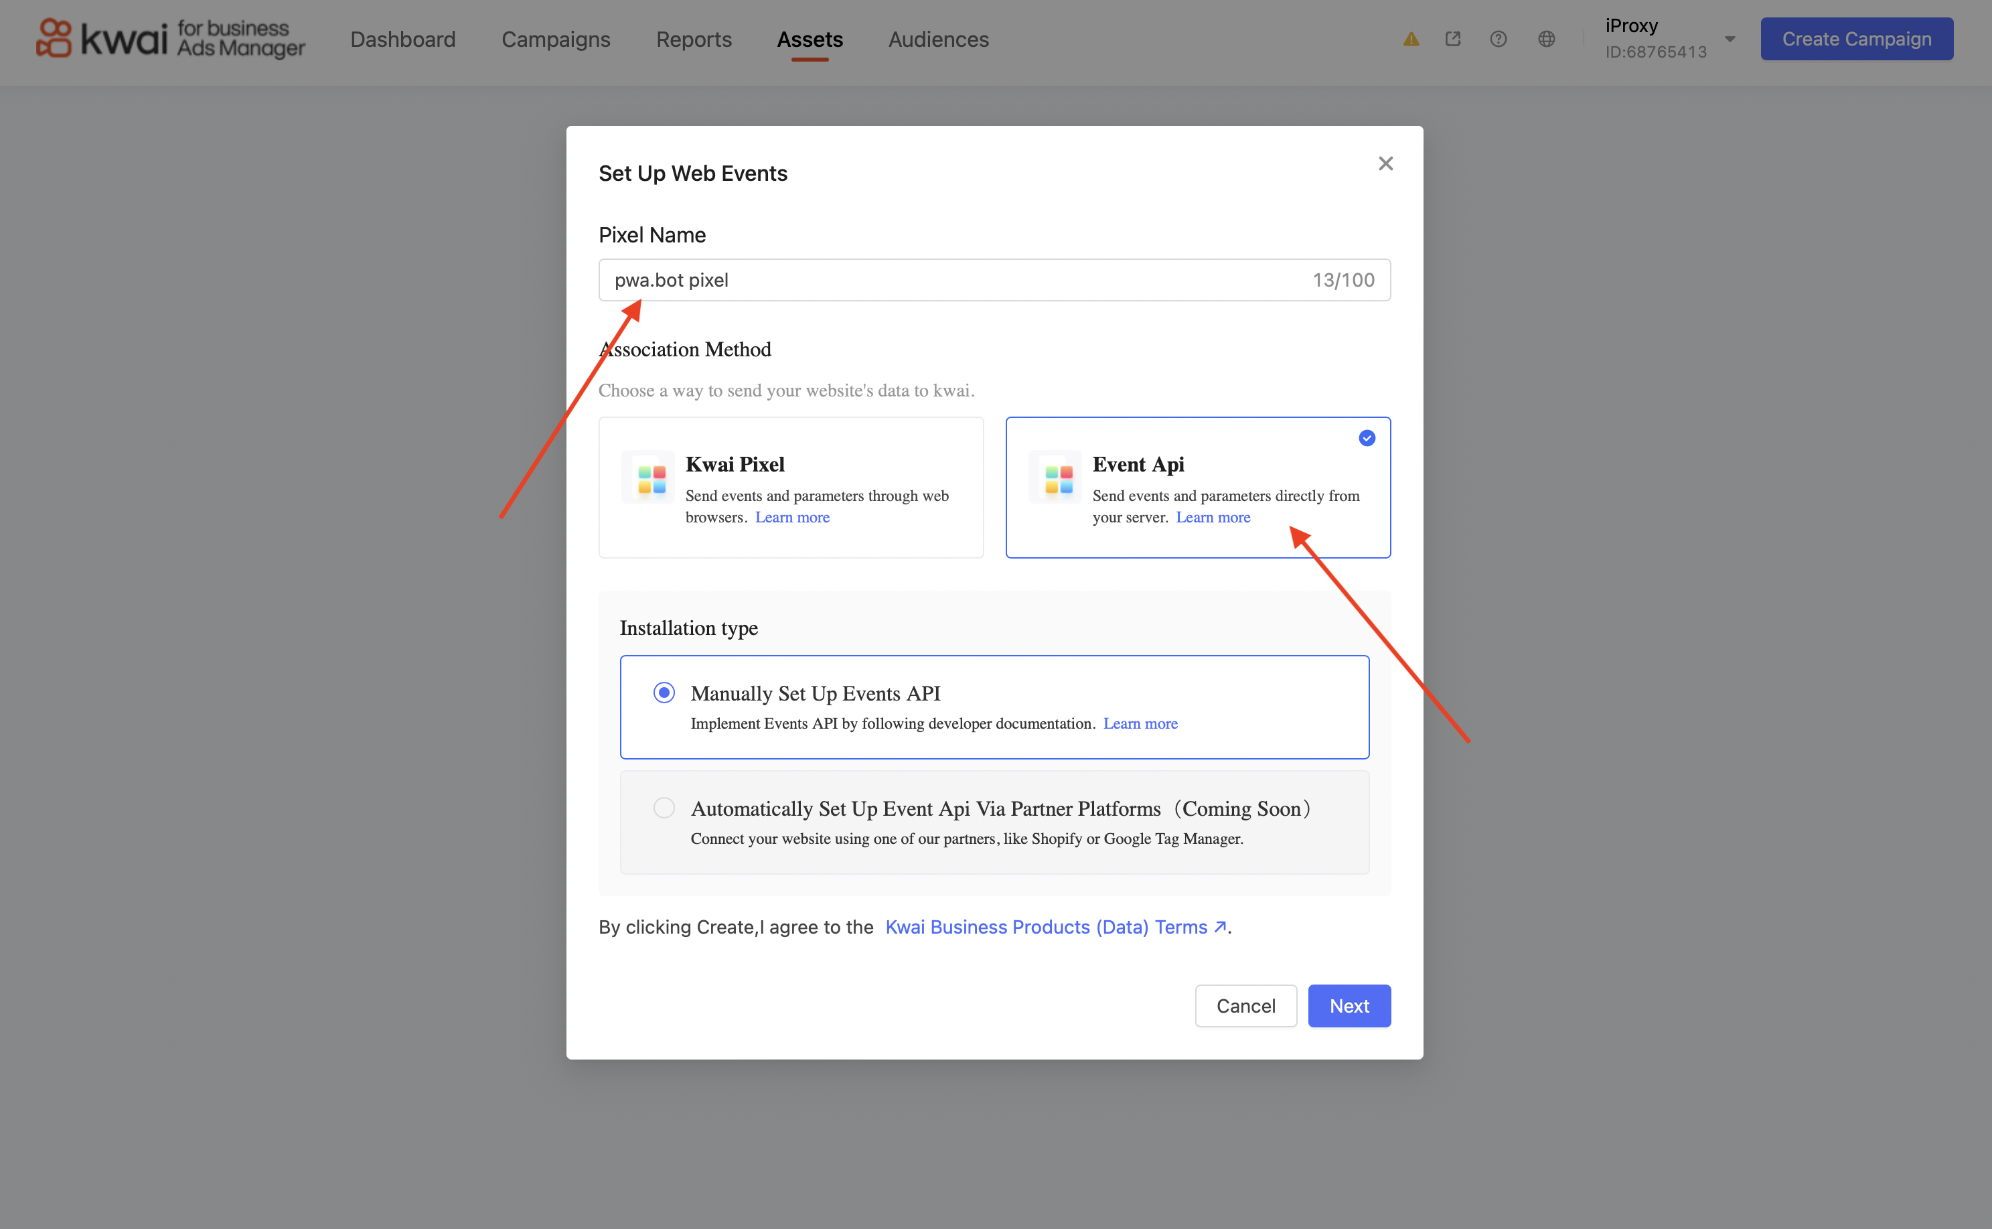Click the Cancel button

tap(1245, 1006)
